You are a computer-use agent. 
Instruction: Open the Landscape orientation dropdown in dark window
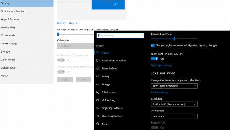point(174,116)
